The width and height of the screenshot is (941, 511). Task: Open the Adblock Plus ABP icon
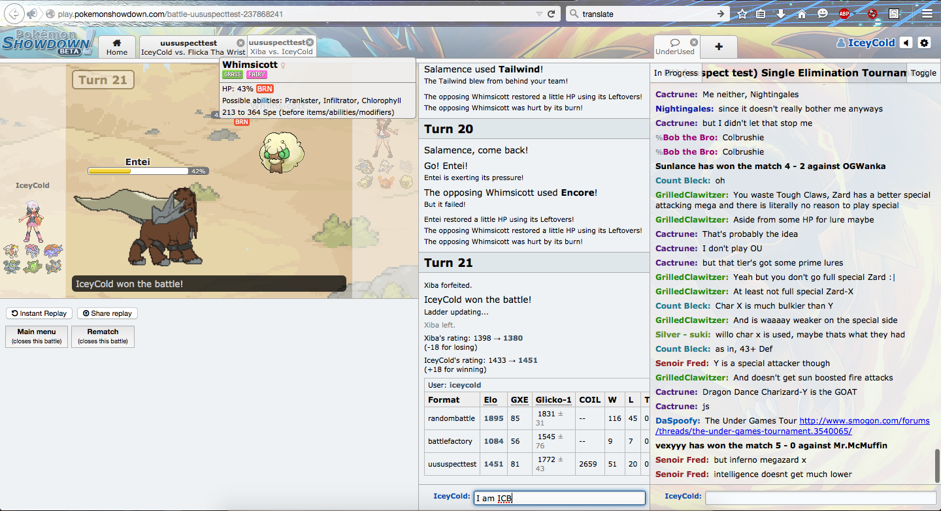pos(844,14)
